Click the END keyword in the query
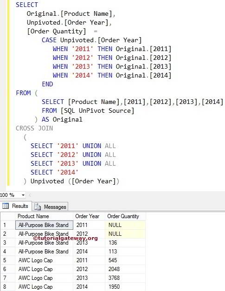Image resolution: width=225 pixels, height=291 pixels. [x=47, y=84]
